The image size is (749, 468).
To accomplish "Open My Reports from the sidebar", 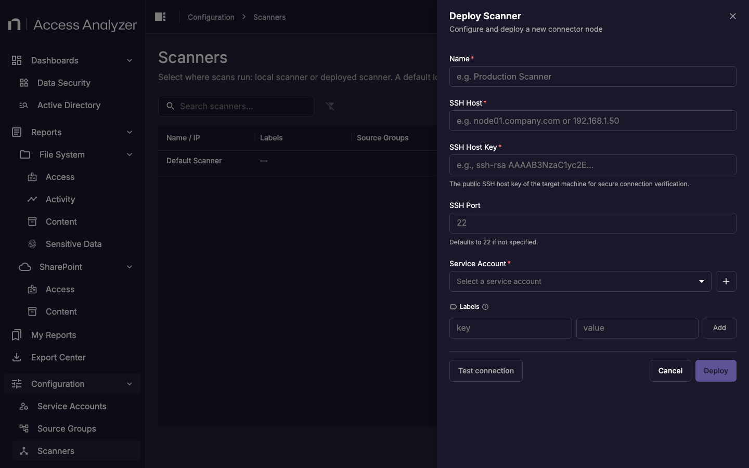I will 54,335.
